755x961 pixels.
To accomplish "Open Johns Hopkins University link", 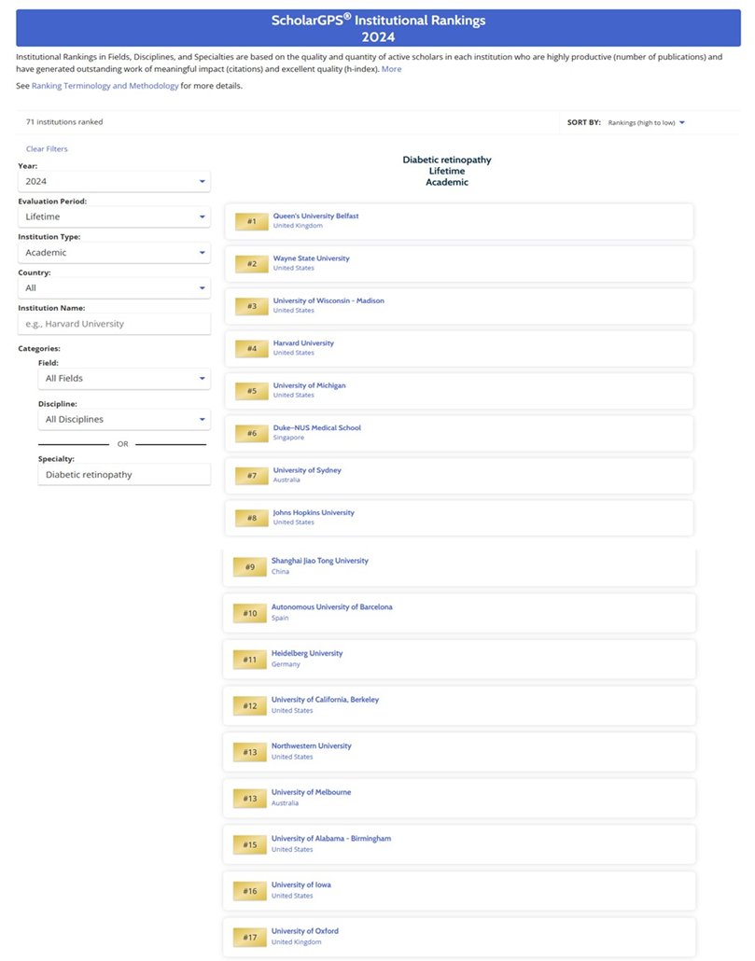I will [314, 512].
